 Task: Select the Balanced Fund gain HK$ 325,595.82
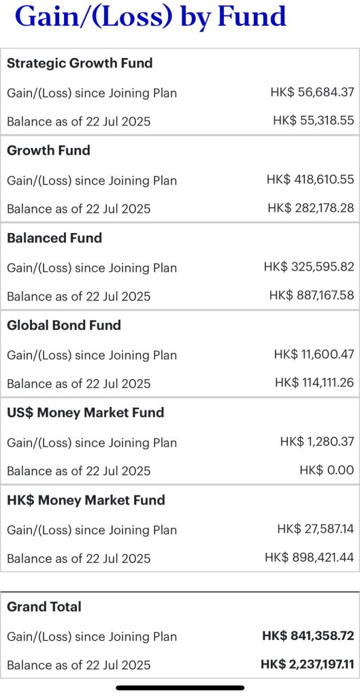310,267
